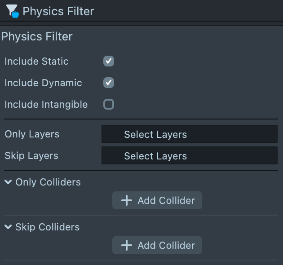283x265 pixels.
Task: Click the Include Static label
Action: 36,61
